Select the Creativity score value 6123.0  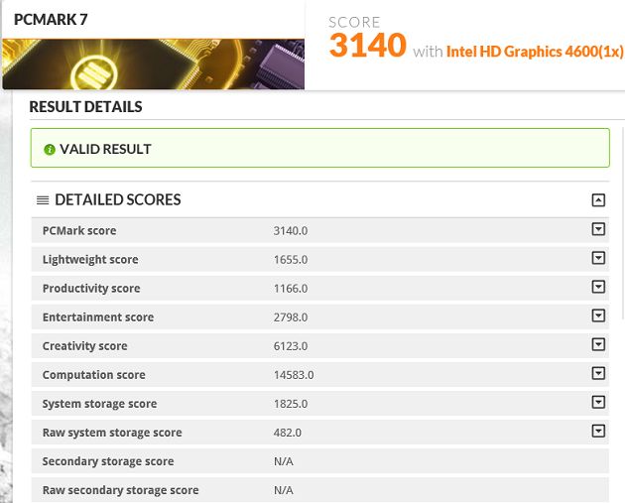point(290,346)
